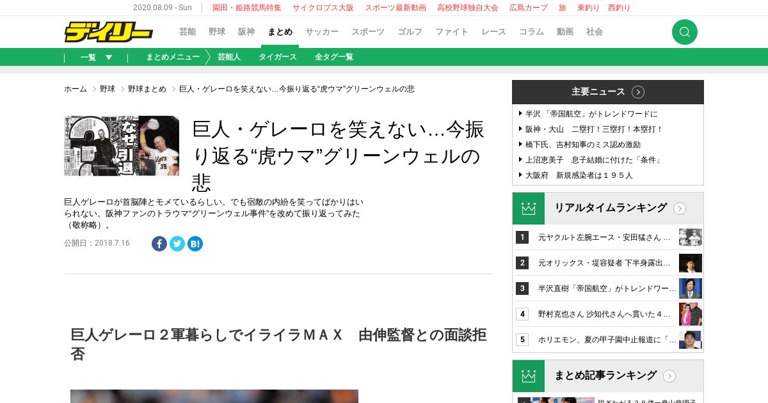Click thumbnail for ranking 4 article
This screenshot has height=403, width=768.
[x=691, y=314]
